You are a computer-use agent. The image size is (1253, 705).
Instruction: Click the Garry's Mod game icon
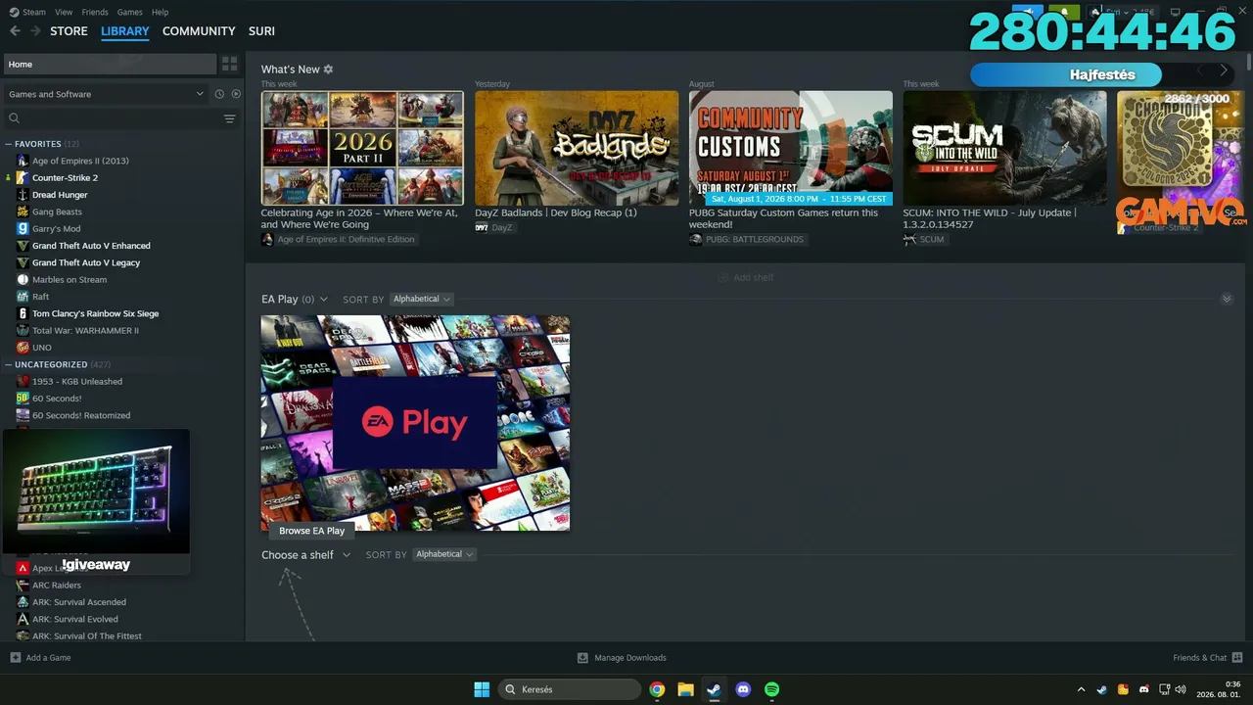[23, 229]
